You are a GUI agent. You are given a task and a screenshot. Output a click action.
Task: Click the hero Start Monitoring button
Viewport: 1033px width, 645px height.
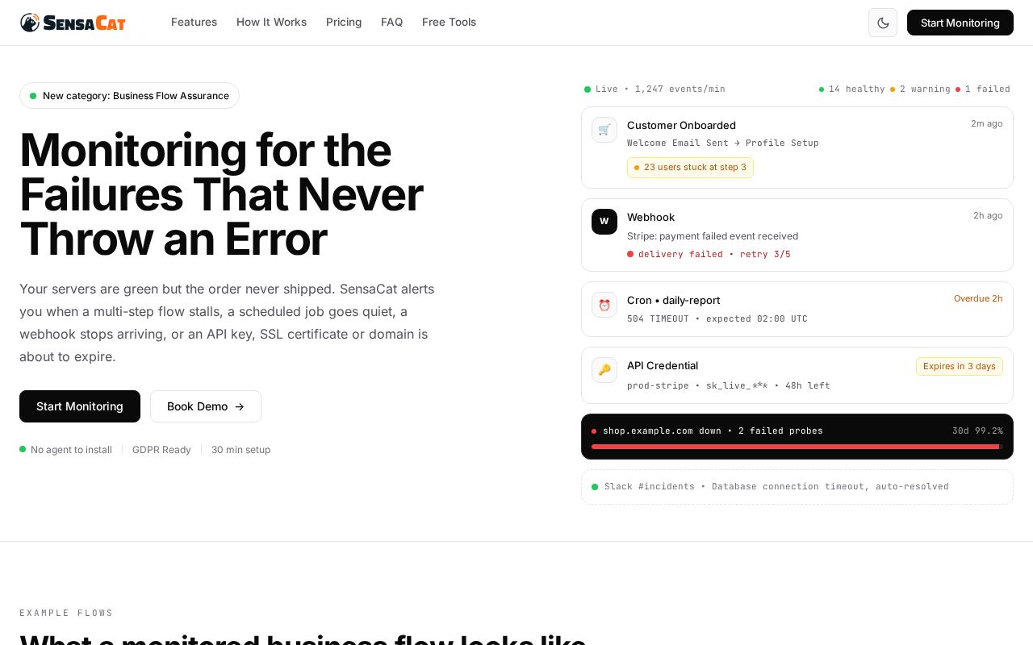point(80,406)
